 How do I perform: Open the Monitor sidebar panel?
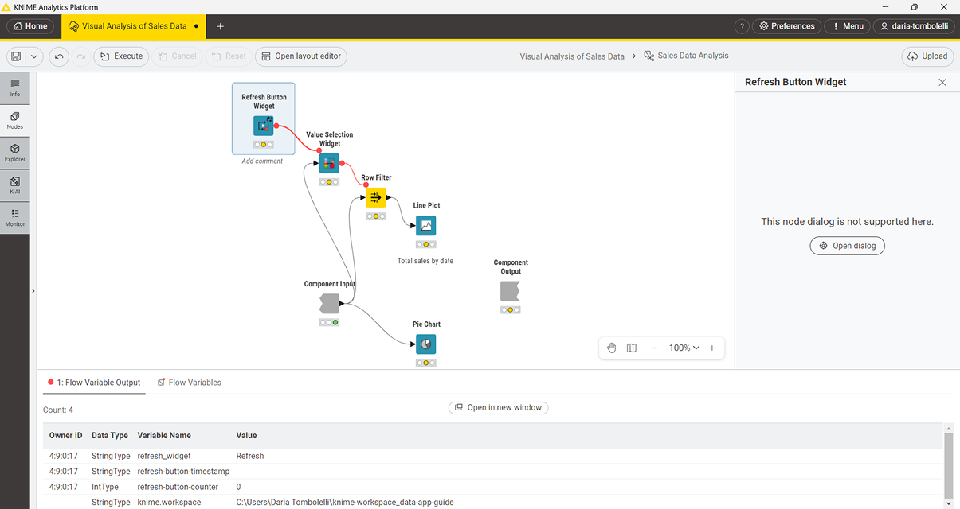click(14, 217)
